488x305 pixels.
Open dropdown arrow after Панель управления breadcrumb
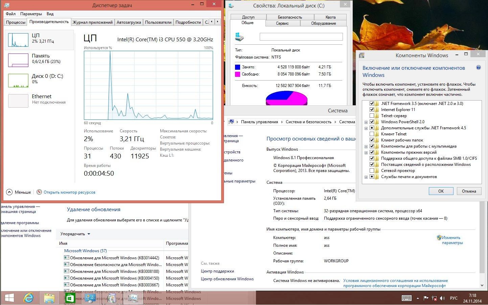[282, 122]
